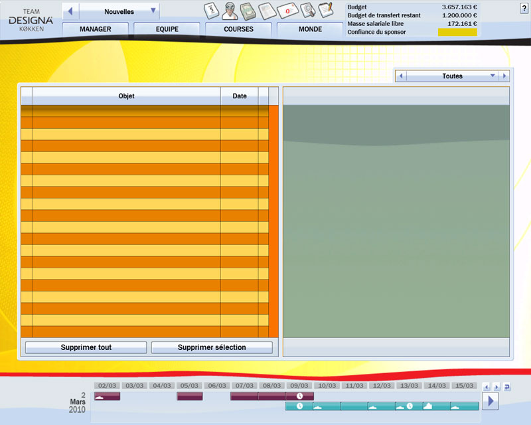Open the EQUIPE menu tab
Viewport: 531px width, 425px height.
pos(167,29)
